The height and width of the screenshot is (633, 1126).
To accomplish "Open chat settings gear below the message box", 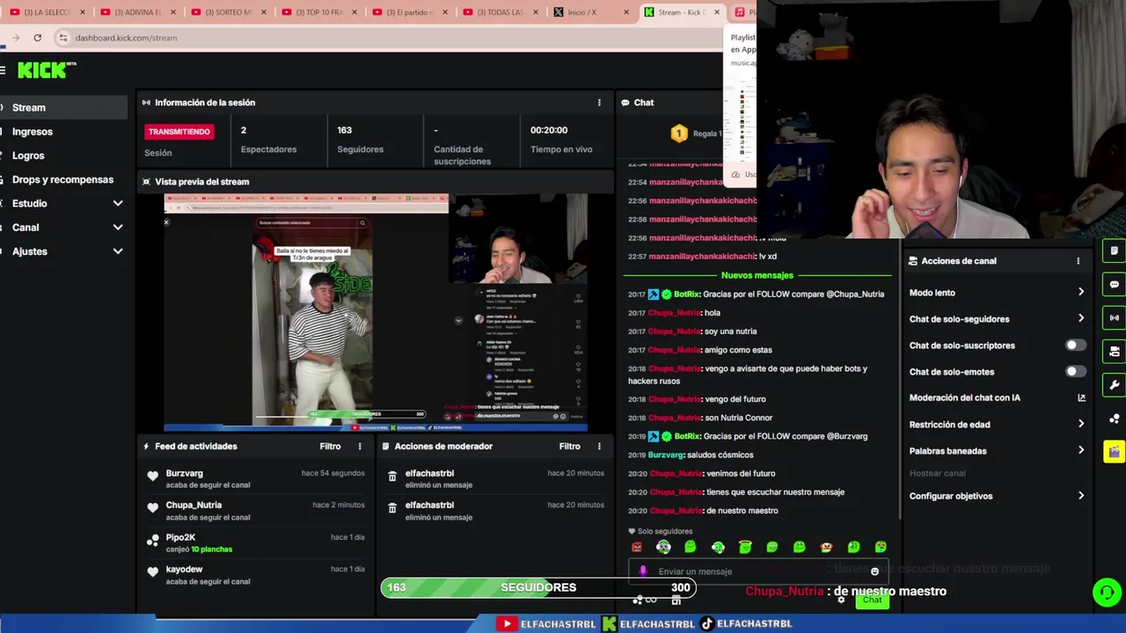I will coord(841,600).
